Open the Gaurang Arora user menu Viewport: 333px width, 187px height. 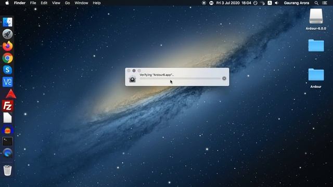pos(297,3)
